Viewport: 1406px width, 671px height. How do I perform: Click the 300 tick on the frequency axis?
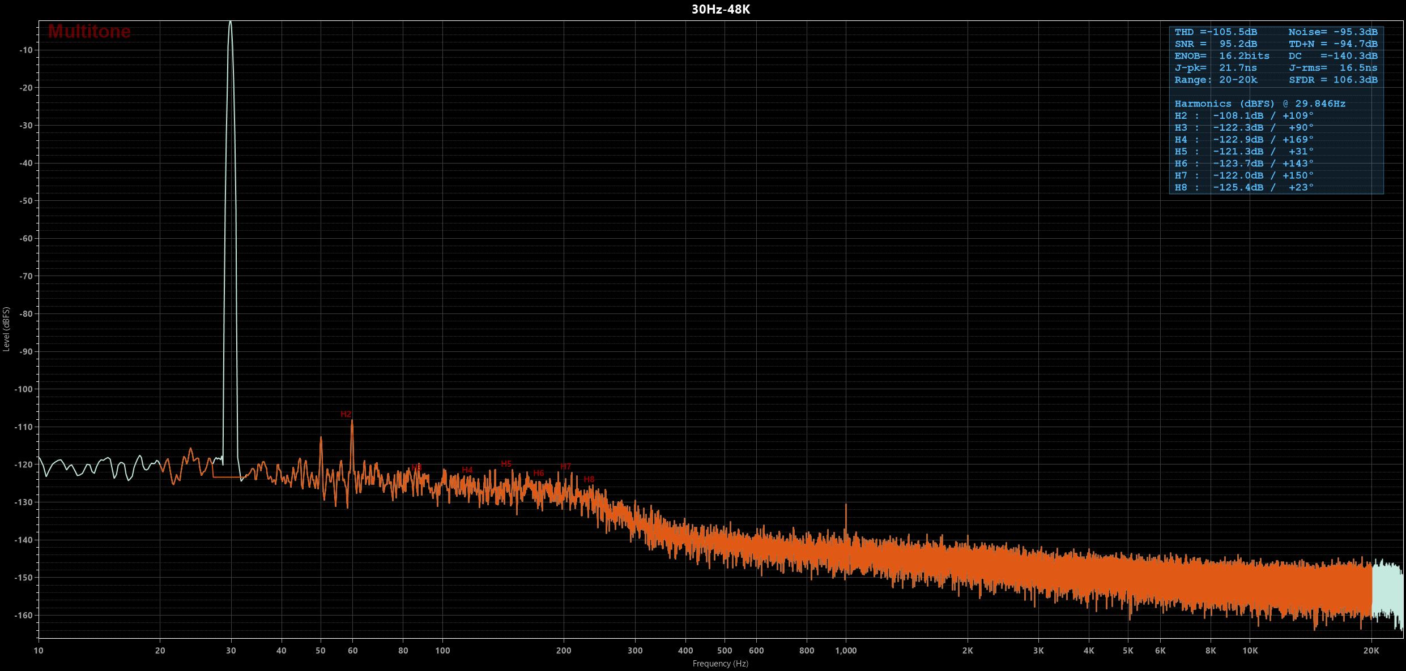(x=635, y=651)
